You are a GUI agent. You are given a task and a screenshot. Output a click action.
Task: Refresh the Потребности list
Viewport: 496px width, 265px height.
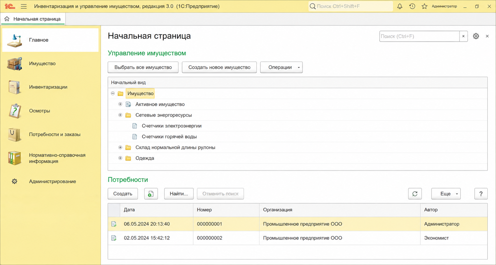coord(415,194)
